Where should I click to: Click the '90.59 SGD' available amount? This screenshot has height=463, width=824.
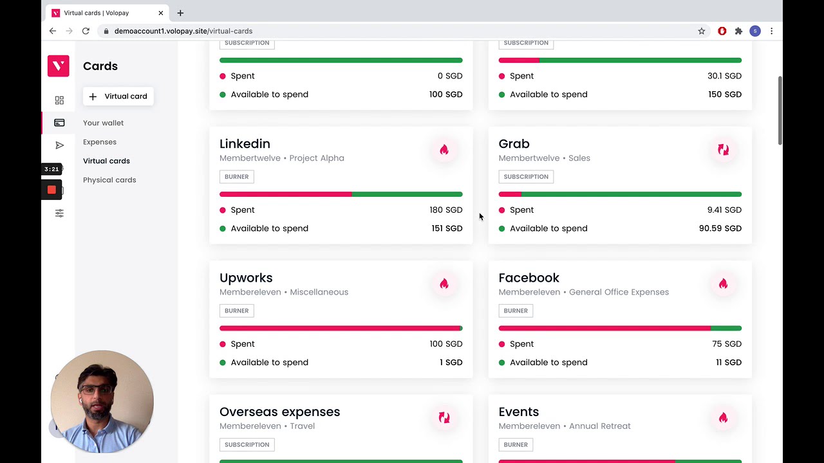720,228
